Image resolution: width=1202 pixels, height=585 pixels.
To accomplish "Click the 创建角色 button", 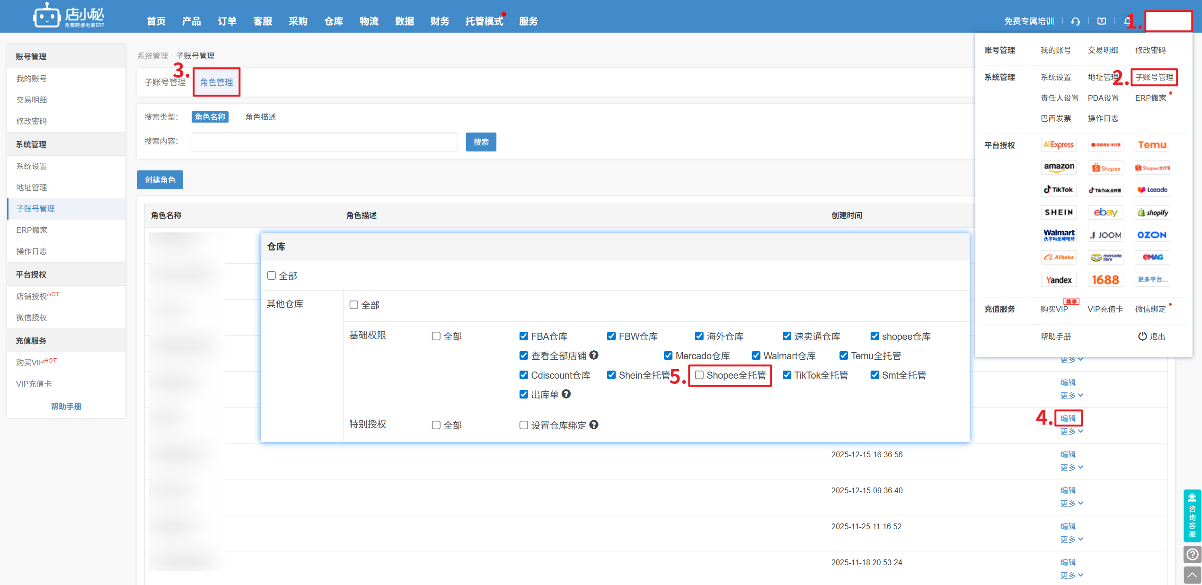I will [160, 180].
